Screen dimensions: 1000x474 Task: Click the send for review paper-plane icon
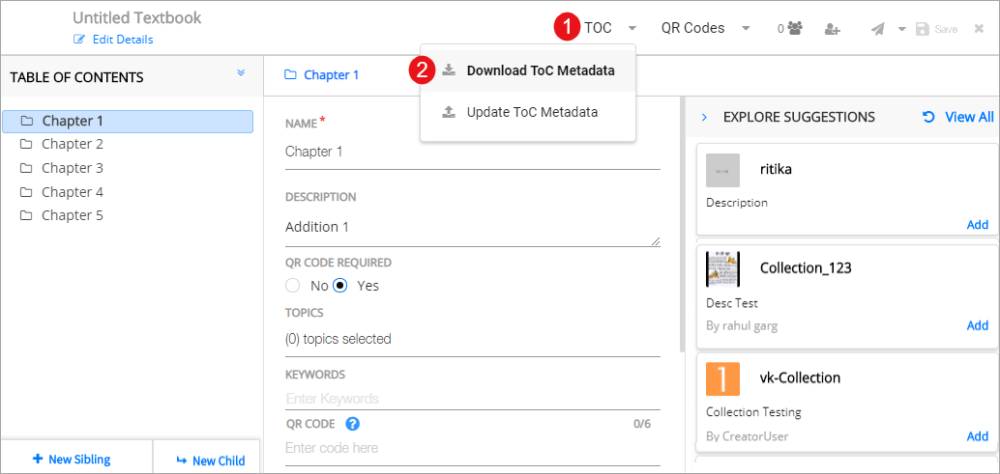tap(877, 29)
